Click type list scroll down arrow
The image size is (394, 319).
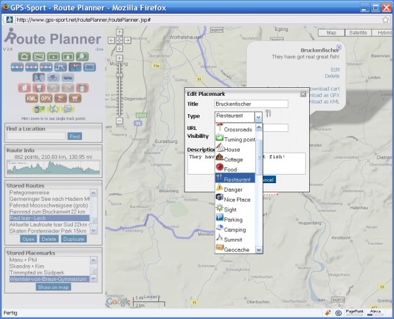click(x=259, y=249)
